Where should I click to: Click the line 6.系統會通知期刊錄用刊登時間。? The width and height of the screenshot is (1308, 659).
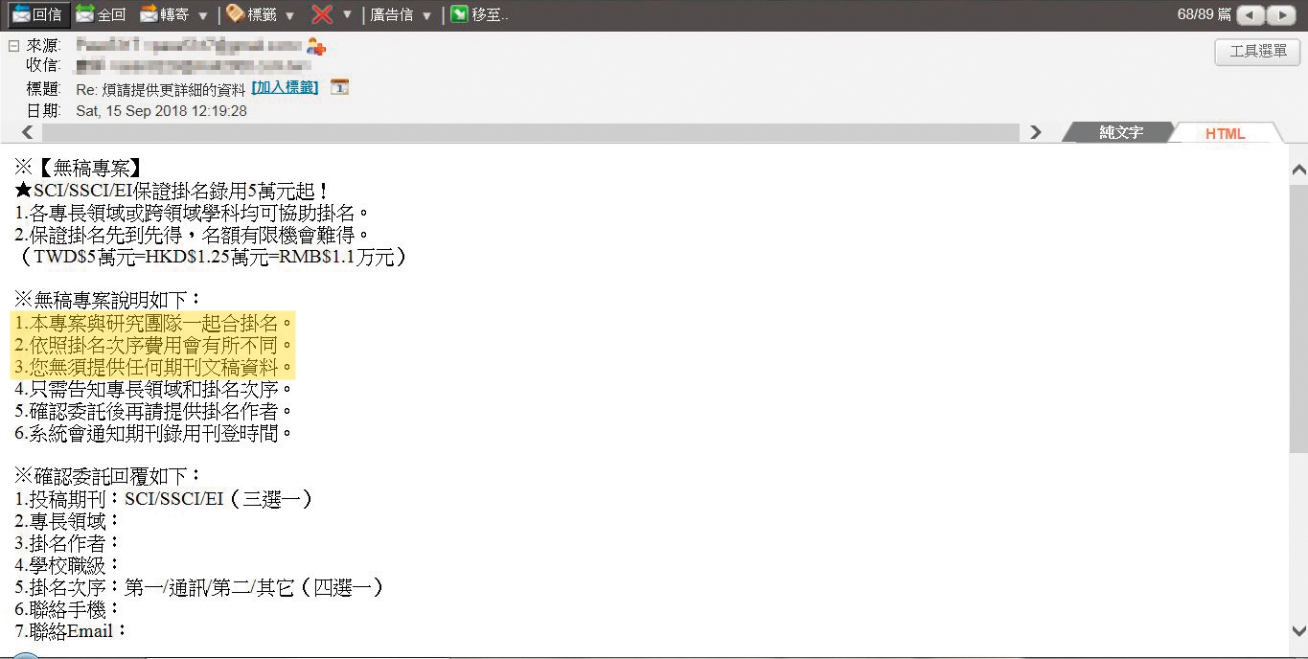tap(153, 433)
